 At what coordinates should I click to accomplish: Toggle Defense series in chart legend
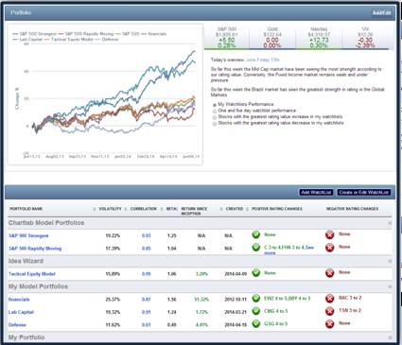point(107,40)
